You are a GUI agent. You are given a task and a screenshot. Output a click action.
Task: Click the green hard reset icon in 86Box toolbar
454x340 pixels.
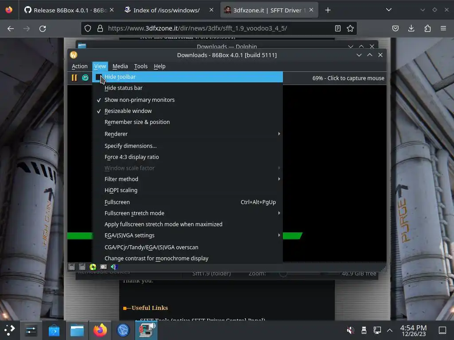[x=86, y=78]
